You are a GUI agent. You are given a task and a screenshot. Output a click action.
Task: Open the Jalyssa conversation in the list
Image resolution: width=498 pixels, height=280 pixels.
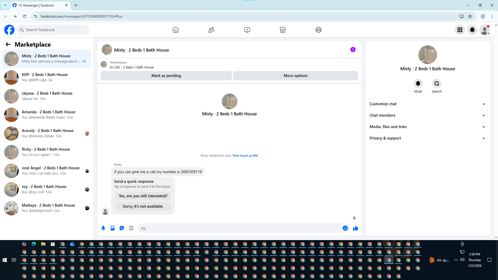click(x=47, y=96)
